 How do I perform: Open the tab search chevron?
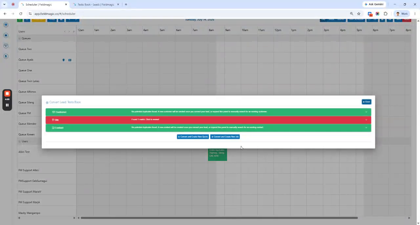(x=4, y=4)
